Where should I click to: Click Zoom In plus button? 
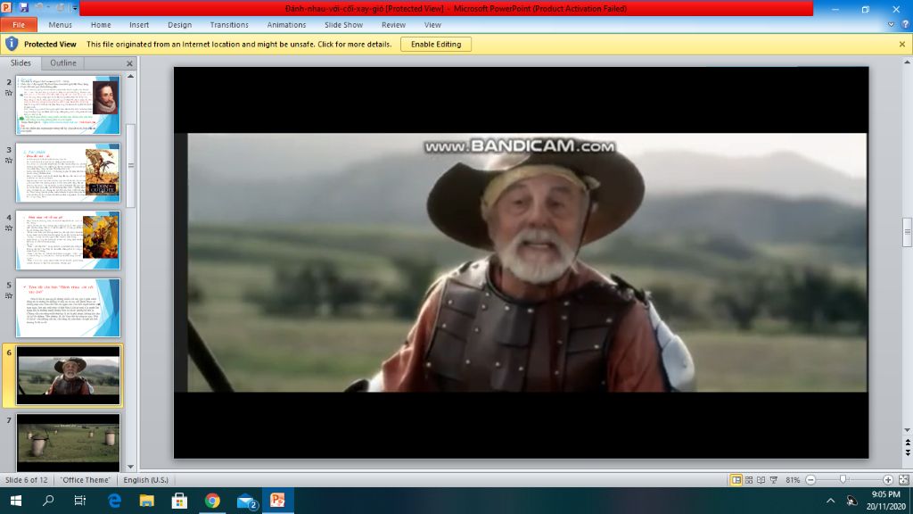[887, 479]
